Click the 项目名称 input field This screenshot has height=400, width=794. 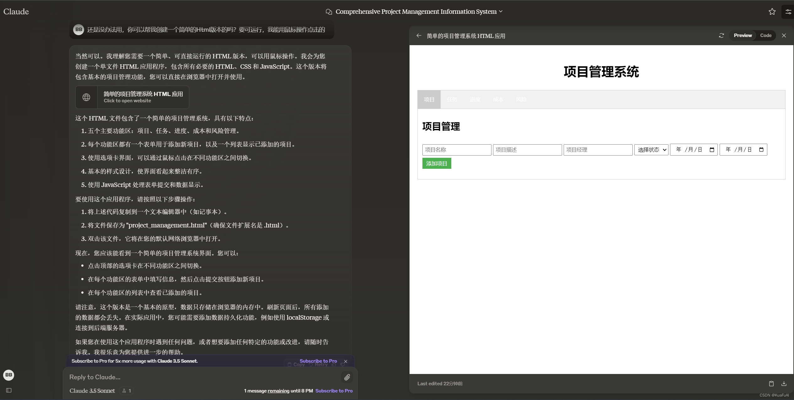click(x=456, y=150)
